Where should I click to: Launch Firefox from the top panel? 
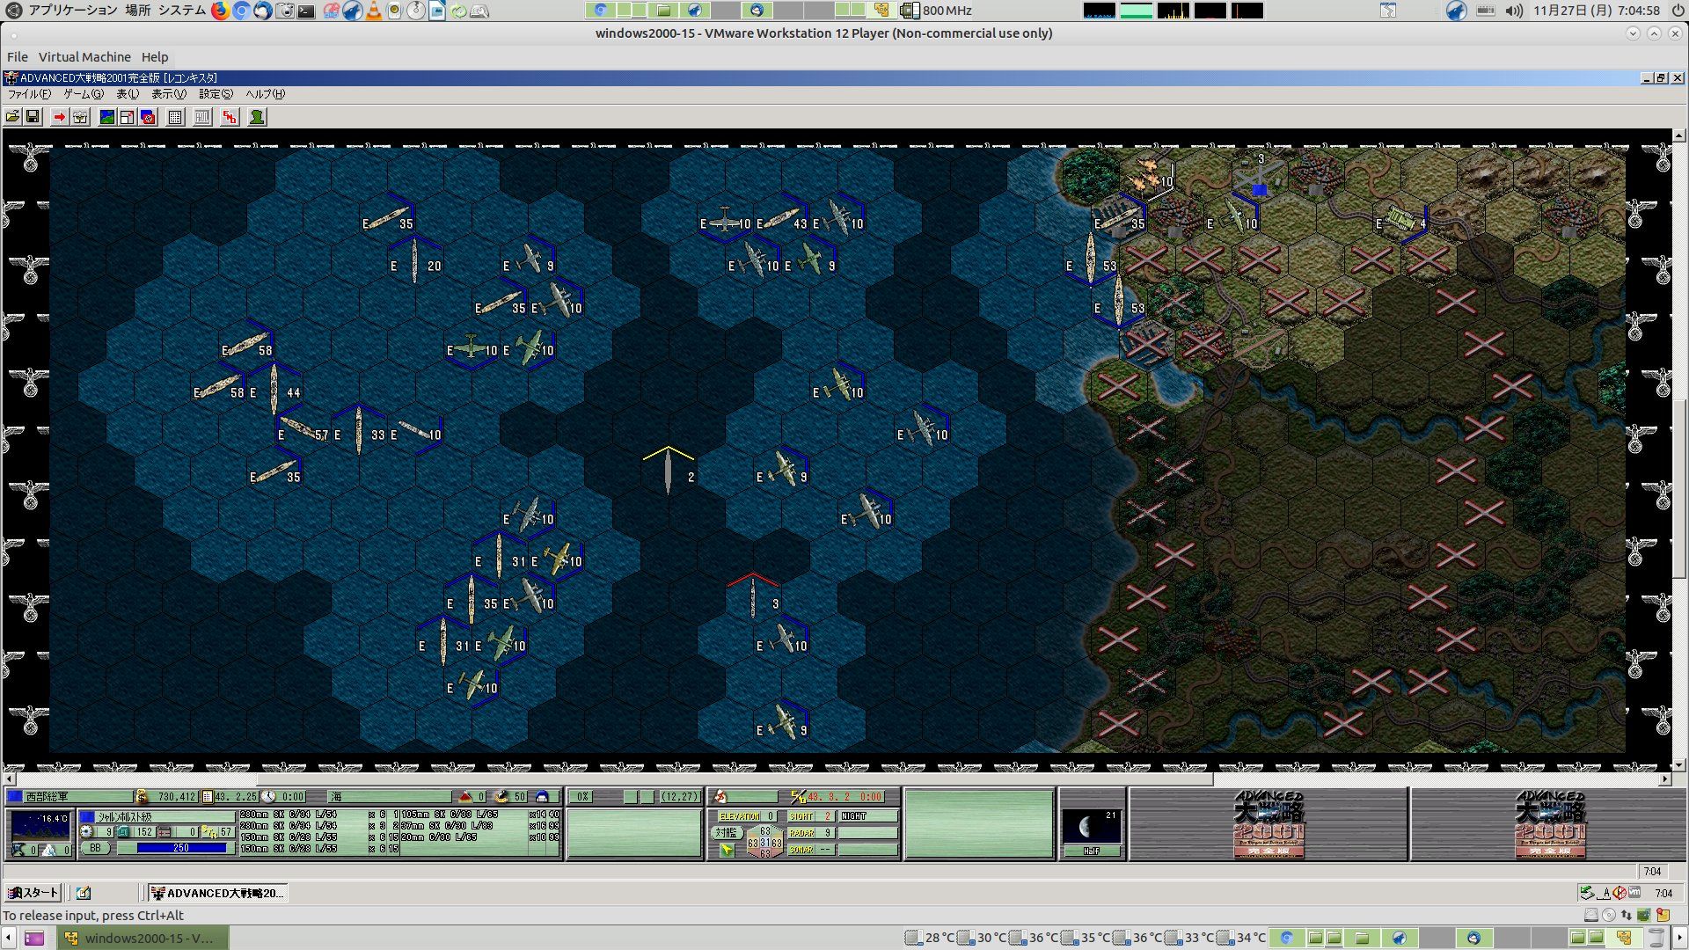click(x=220, y=11)
